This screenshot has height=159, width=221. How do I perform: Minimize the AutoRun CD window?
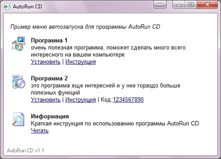tap(179, 5)
